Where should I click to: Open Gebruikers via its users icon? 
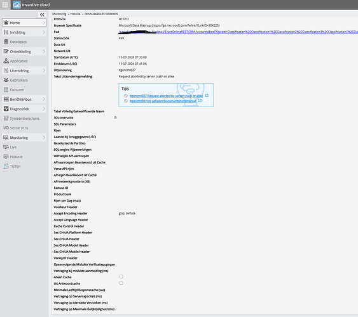[6, 80]
